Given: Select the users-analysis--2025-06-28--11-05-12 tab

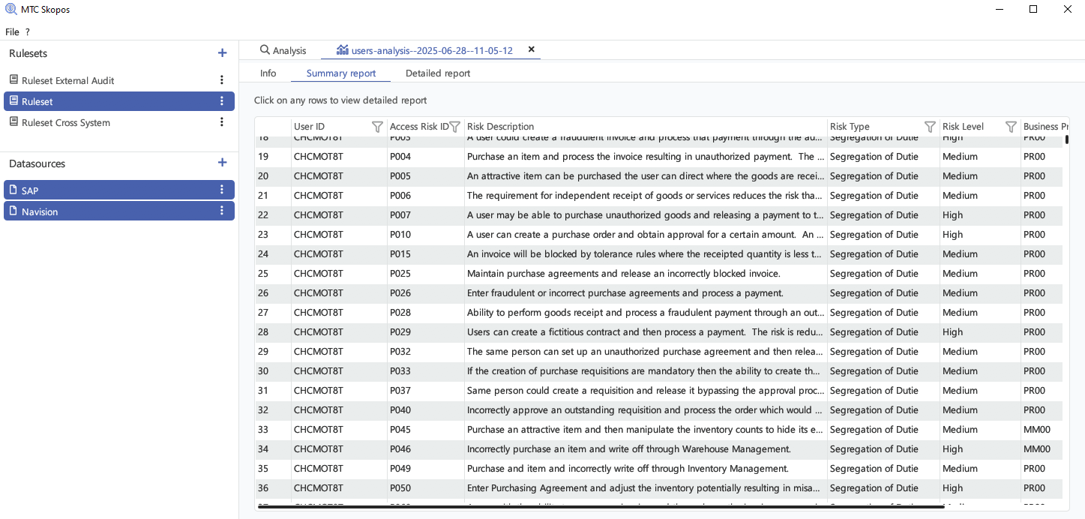Looking at the screenshot, I should [424, 50].
